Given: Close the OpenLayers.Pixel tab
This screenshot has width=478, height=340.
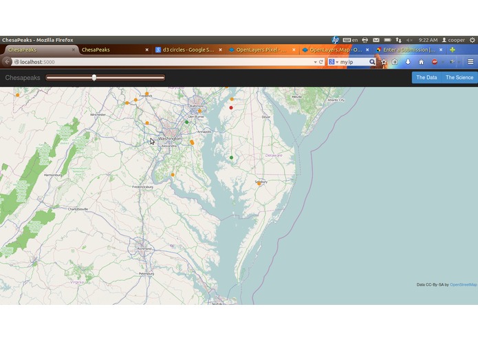Looking at the screenshot, I should point(294,50).
